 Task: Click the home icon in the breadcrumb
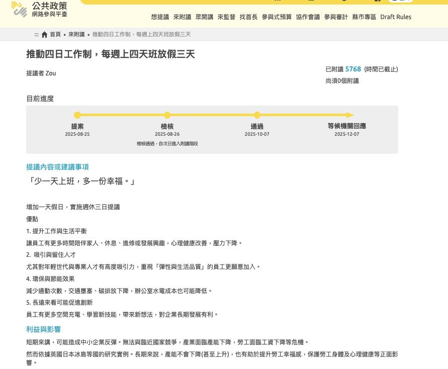44,34
